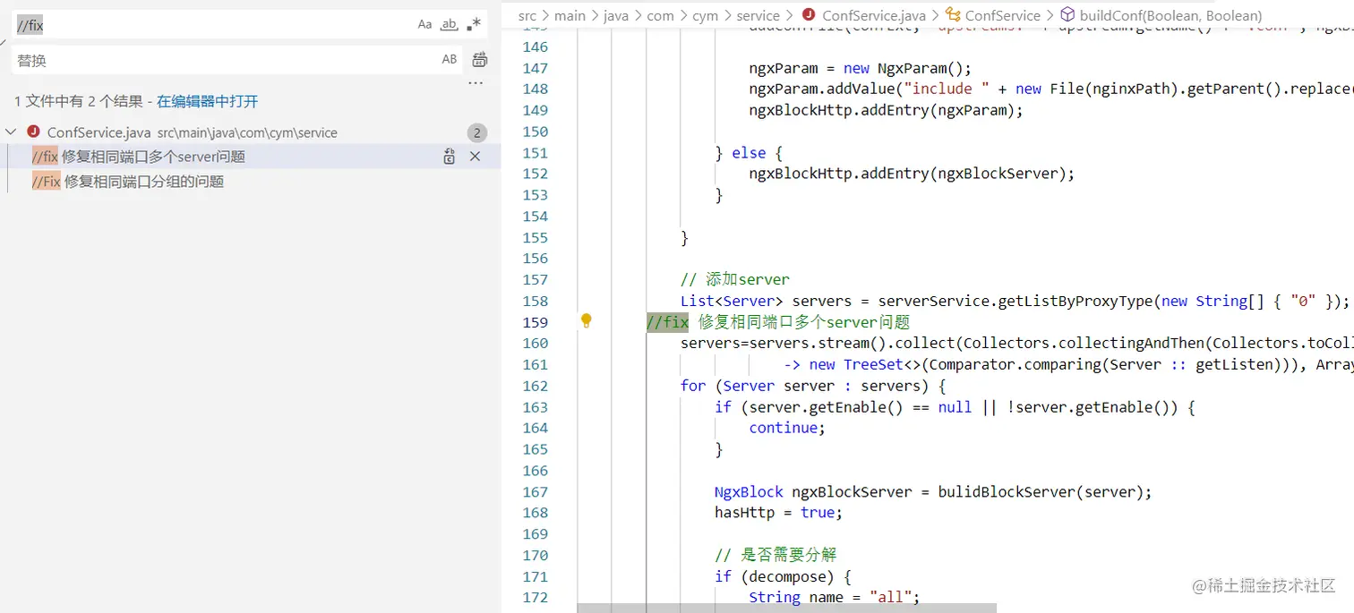Click String name = "all"; line
1354x613 pixels.
[x=835, y=597]
